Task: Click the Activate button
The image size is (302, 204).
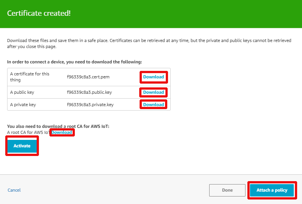Action: click(x=22, y=146)
